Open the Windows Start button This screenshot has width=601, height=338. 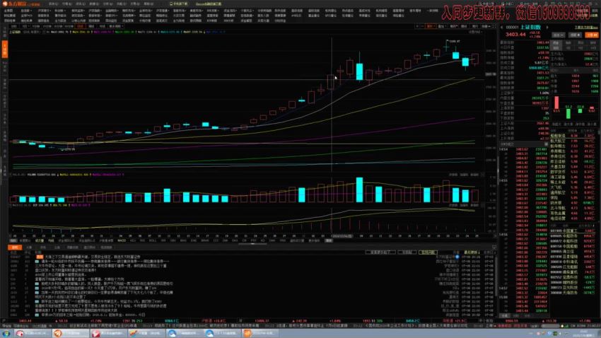(x=6, y=333)
